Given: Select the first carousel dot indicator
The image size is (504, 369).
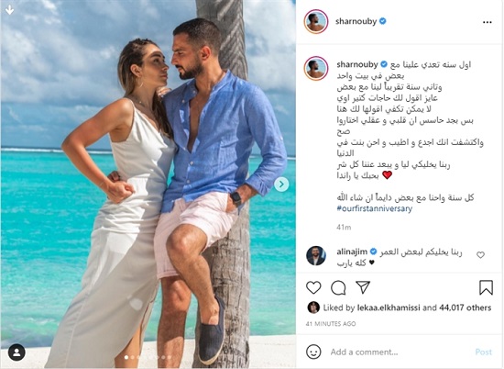Looking at the screenshot, I should pyautogui.click(x=126, y=357).
